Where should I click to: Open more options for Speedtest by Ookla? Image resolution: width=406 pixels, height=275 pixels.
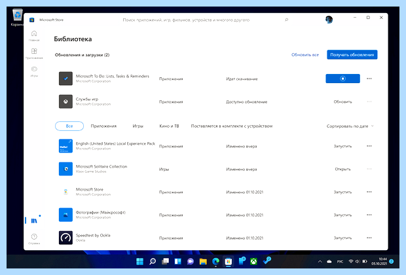[x=369, y=238]
